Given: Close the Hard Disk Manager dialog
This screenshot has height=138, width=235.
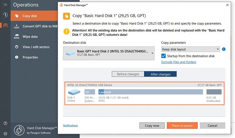Looking at the screenshot, I should [x=227, y=5].
